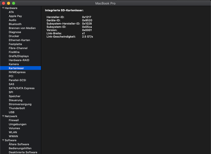Collapse the Hardware section triangle

point(3,8)
